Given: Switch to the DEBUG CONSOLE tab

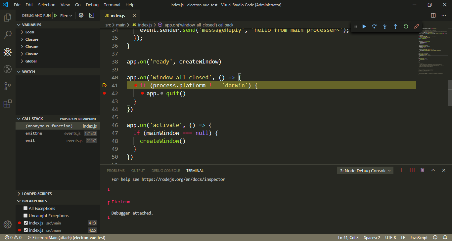Looking at the screenshot, I should click(x=165, y=171).
